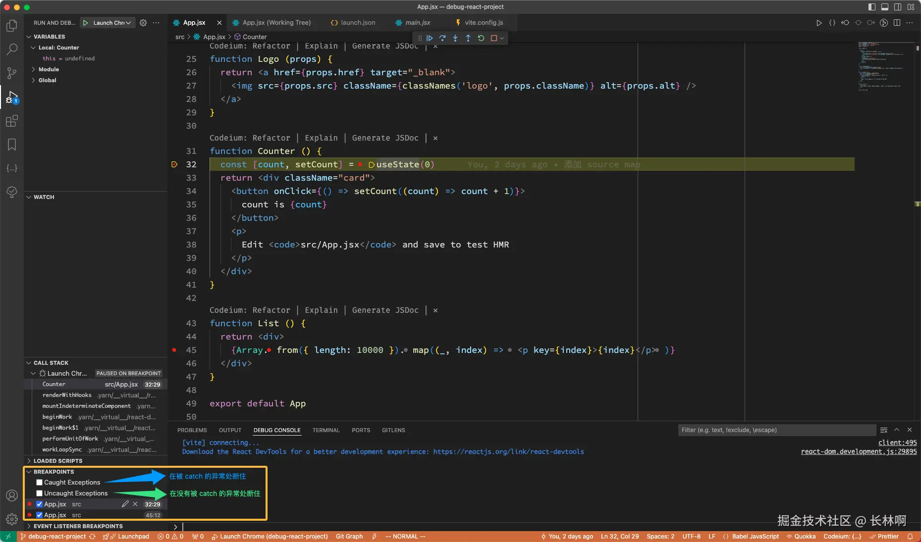This screenshot has height=542, width=921.
Task: Open the React DevTools link in console
Action: pyautogui.click(x=508, y=452)
